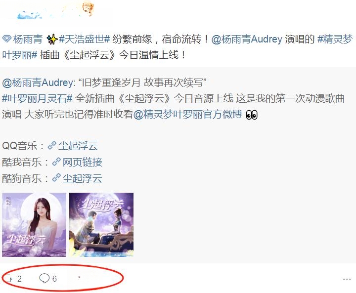Viewport: 356px width, 293px height.
Task: Click the chain link icon beside QQ音乐
Action: pos(52,145)
